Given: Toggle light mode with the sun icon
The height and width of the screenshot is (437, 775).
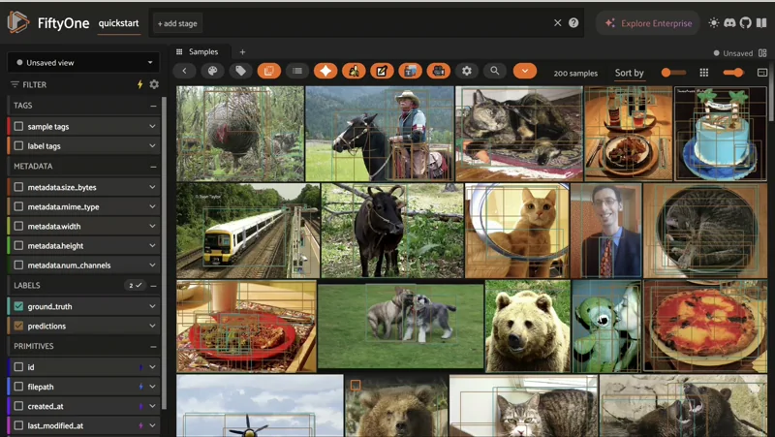Looking at the screenshot, I should [x=714, y=22].
